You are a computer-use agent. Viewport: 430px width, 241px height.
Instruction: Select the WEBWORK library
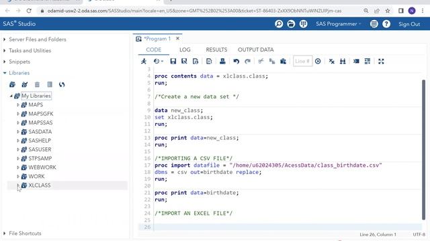tap(42, 167)
